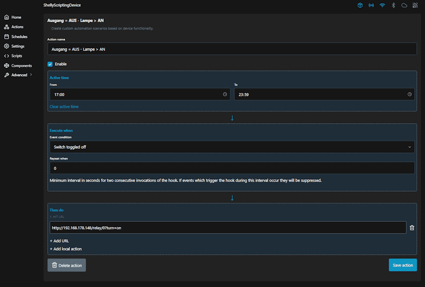Click the cube device icon in header
The image size is (425, 287).
click(x=360, y=6)
